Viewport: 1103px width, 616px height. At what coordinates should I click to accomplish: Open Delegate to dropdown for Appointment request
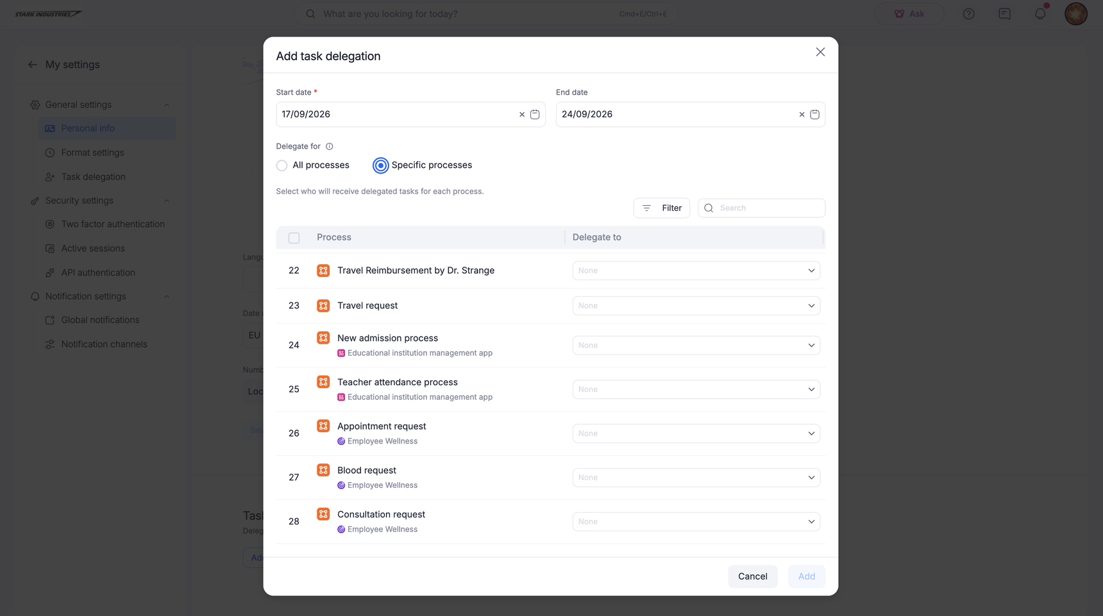(696, 433)
